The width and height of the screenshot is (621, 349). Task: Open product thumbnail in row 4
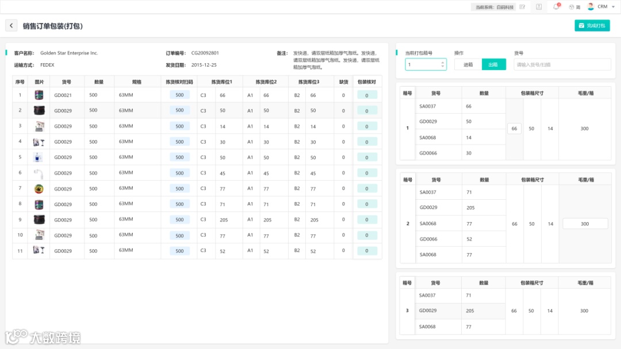click(x=39, y=142)
